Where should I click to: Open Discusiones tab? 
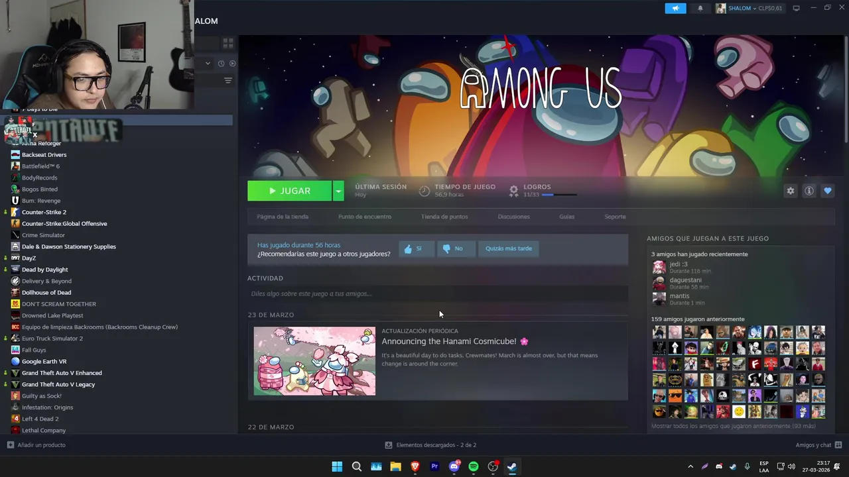514,217
